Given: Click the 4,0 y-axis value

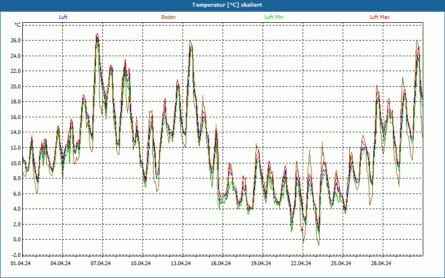Looking at the screenshot, I should pyautogui.click(x=17, y=209).
